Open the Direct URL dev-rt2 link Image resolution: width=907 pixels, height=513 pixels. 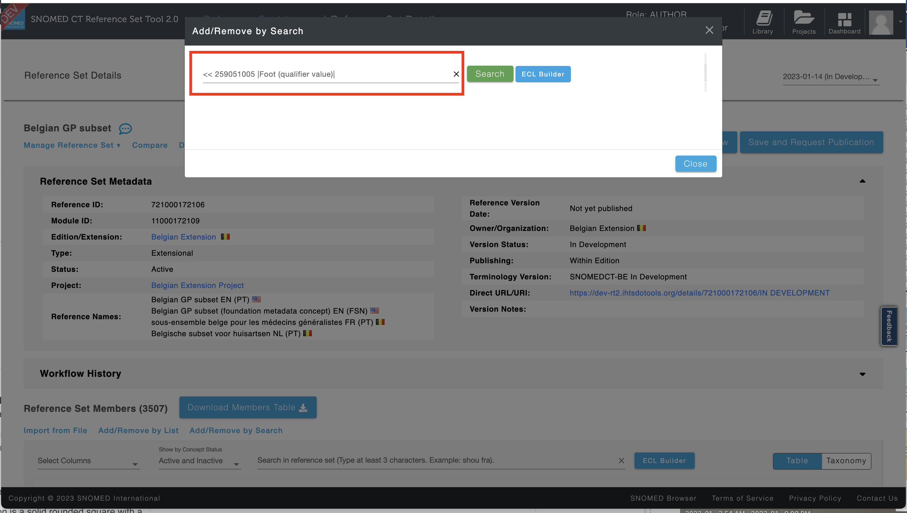coord(699,293)
